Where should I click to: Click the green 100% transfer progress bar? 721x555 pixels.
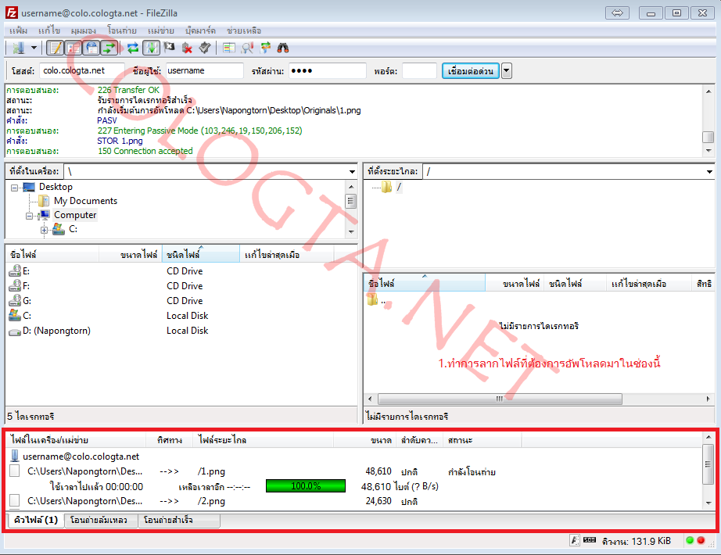[x=305, y=486]
